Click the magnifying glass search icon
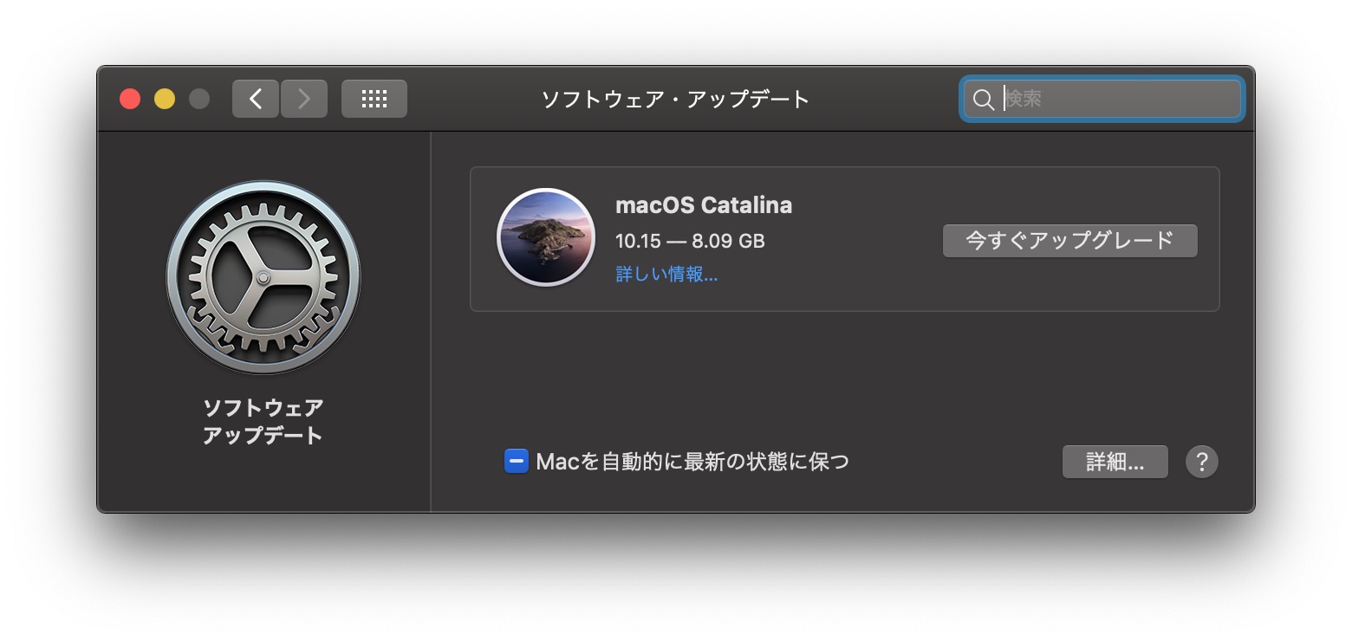The height and width of the screenshot is (641, 1352). (984, 100)
